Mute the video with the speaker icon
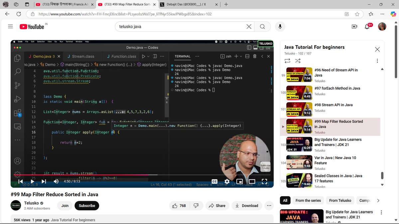The height and width of the screenshot is (224, 399). tap(56, 181)
